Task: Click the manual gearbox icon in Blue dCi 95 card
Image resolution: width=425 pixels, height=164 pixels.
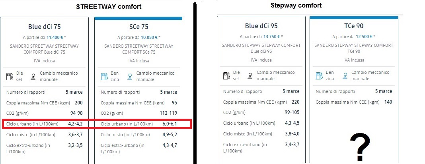Action: 250,75
